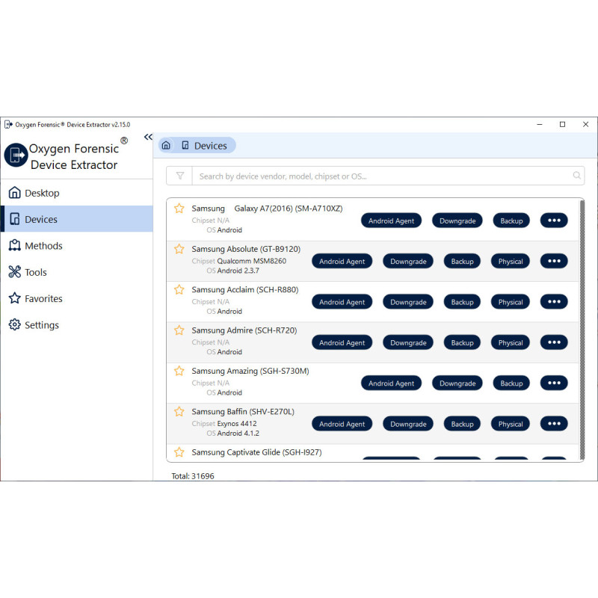The image size is (598, 598).
Task: Click Android Agent for Samsung Absolute
Action: click(x=342, y=261)
